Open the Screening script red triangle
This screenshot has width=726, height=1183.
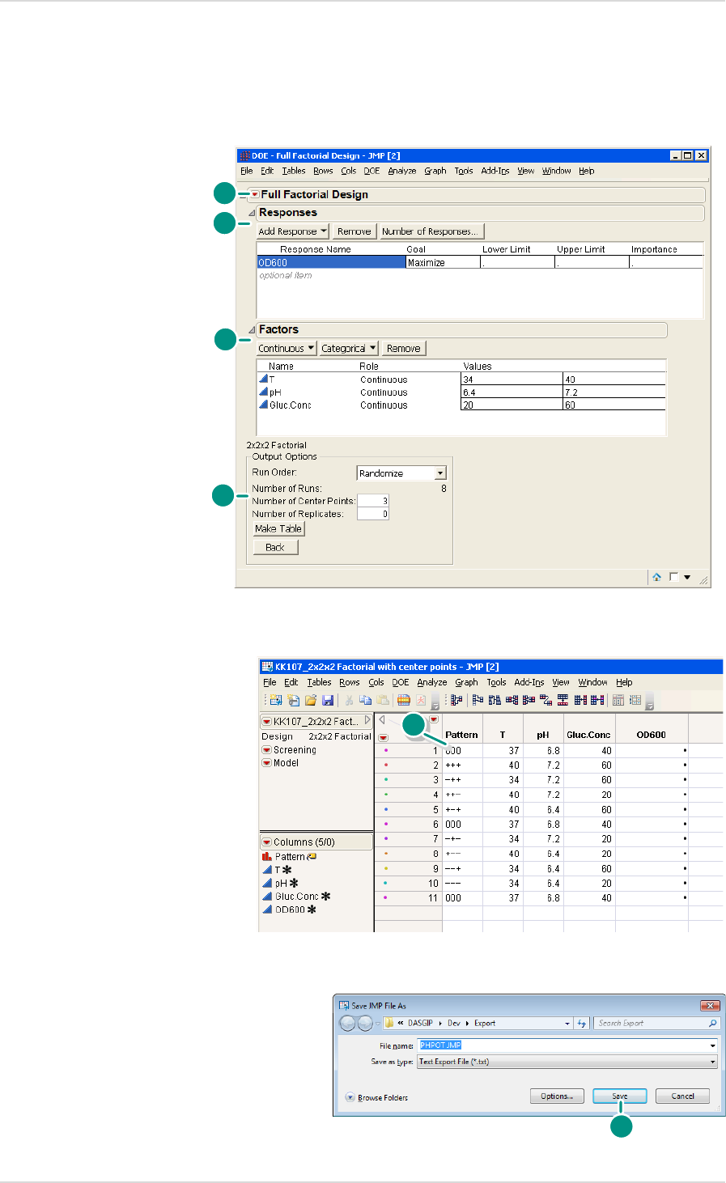pyautogui.click(x=266, y=750)
